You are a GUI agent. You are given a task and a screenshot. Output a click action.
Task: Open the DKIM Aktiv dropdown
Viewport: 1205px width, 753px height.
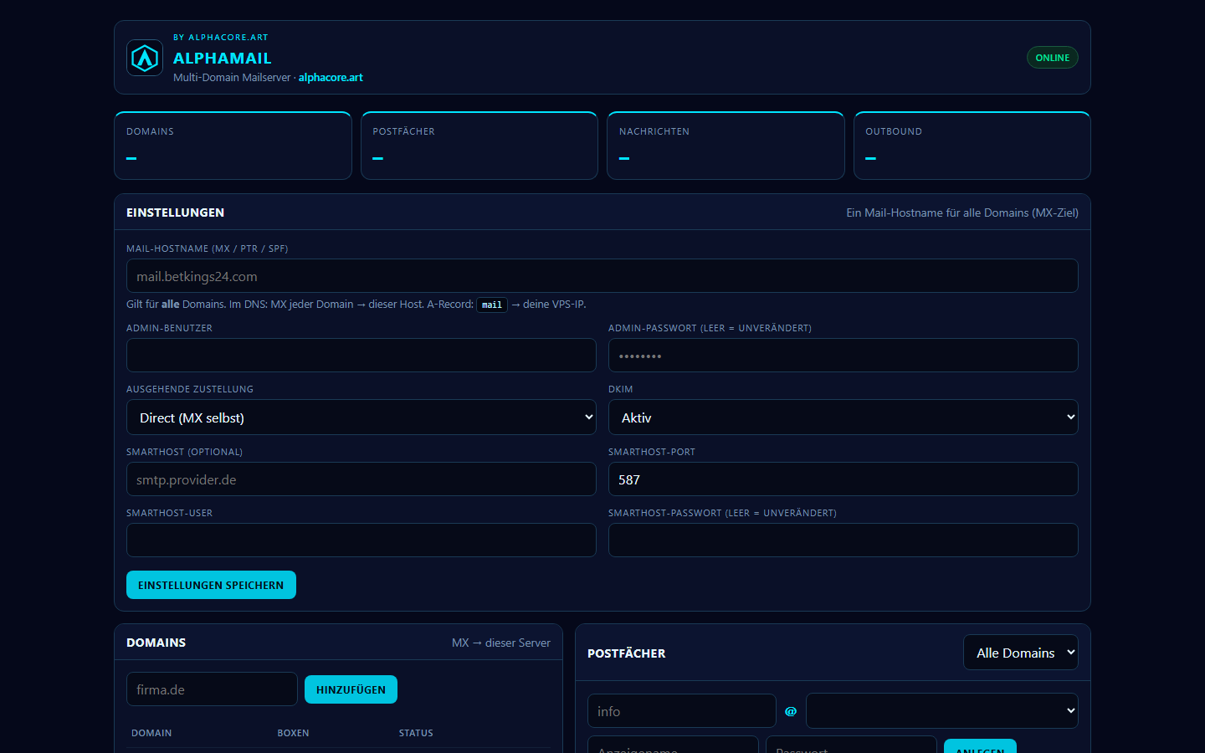coord(843,417)
